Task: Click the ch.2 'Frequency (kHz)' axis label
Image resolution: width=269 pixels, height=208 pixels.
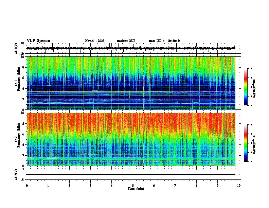Action: [x=19, y=135]
